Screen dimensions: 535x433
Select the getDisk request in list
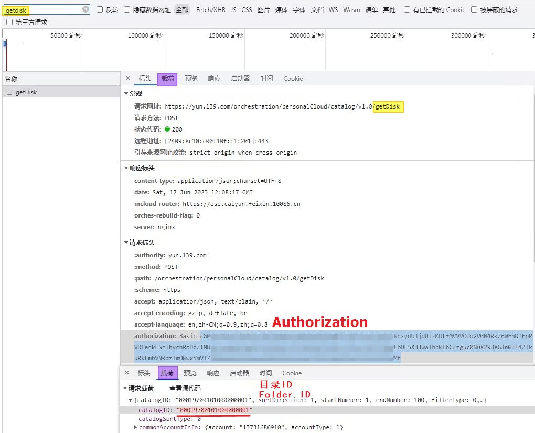tap(26, 92)
